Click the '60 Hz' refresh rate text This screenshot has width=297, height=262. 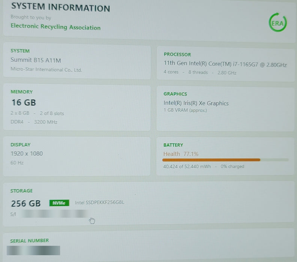pos(17,162)
